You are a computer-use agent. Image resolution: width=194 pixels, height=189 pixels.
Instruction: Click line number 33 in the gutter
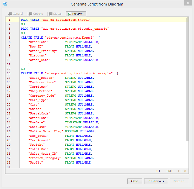coord(9,162)
